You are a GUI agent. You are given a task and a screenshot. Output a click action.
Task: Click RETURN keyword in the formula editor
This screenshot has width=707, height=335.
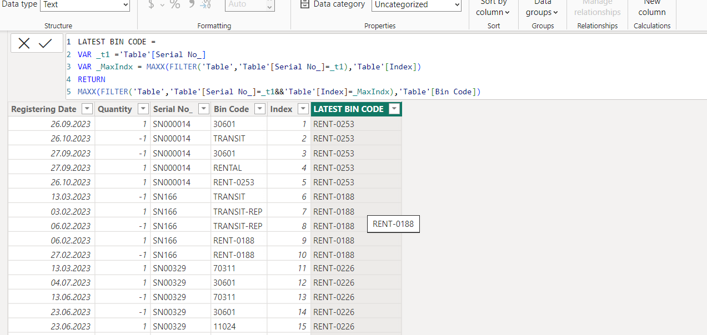coord(92,79)
